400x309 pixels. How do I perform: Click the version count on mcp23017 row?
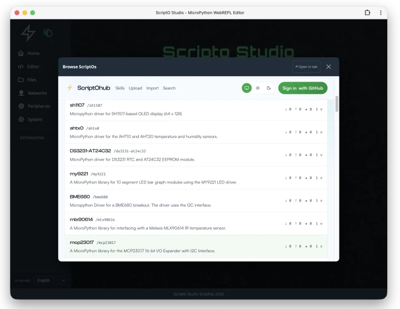[x=319, y=246]
